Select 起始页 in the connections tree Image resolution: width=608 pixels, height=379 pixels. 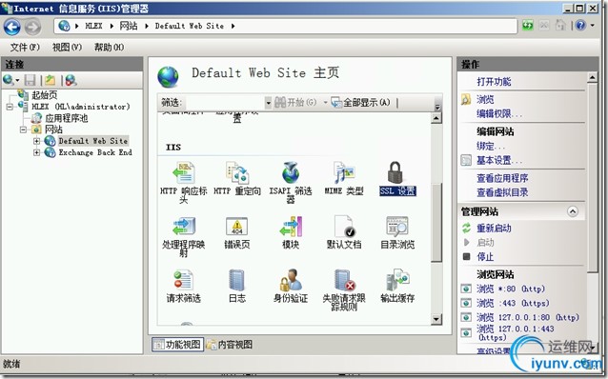pyautogui.click(x=45, y=95)
